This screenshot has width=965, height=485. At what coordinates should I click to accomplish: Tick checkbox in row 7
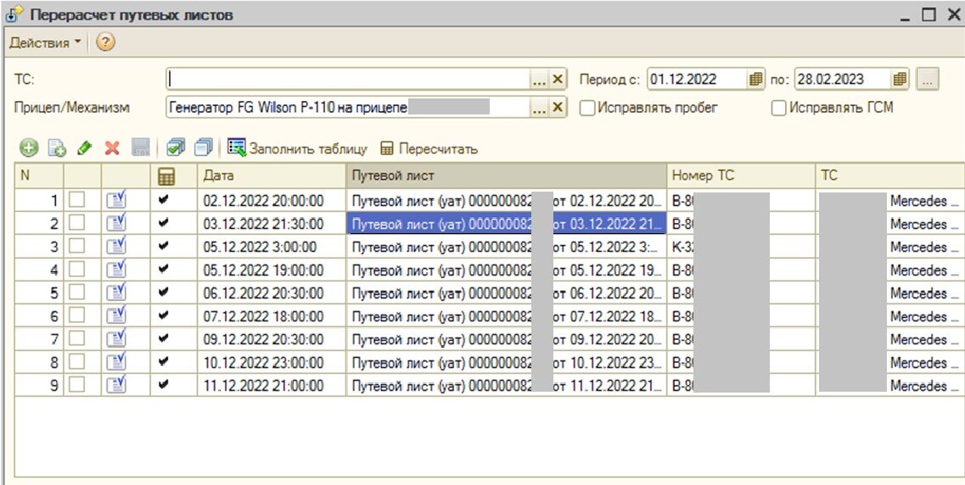(x=76, y=339)
